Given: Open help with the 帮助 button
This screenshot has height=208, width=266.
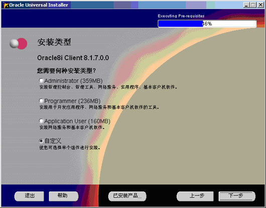Looking at the screenshot, I should coord(64,196).
